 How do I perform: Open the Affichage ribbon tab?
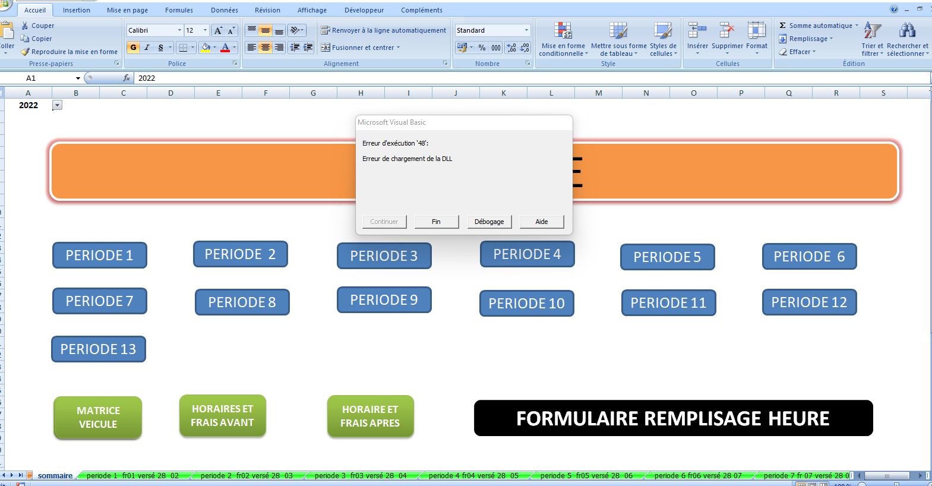pos(312,10)
